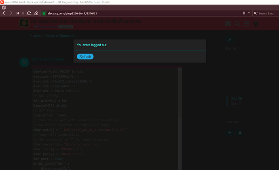This screenshot has width=279, height=170.
Task: Click the 'BLYNK_CONNECTED() {' code line
Action: pyautogui.click(x=51, y=164)
